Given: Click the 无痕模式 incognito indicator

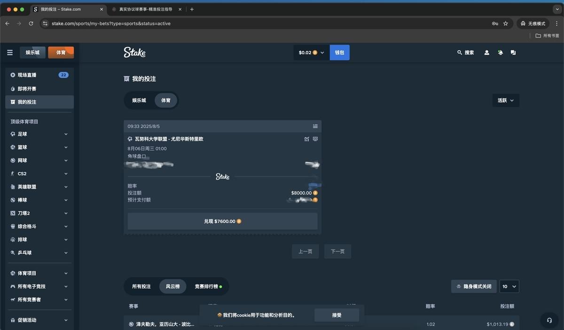Looking at the screenshot, I should click(533, 24).
